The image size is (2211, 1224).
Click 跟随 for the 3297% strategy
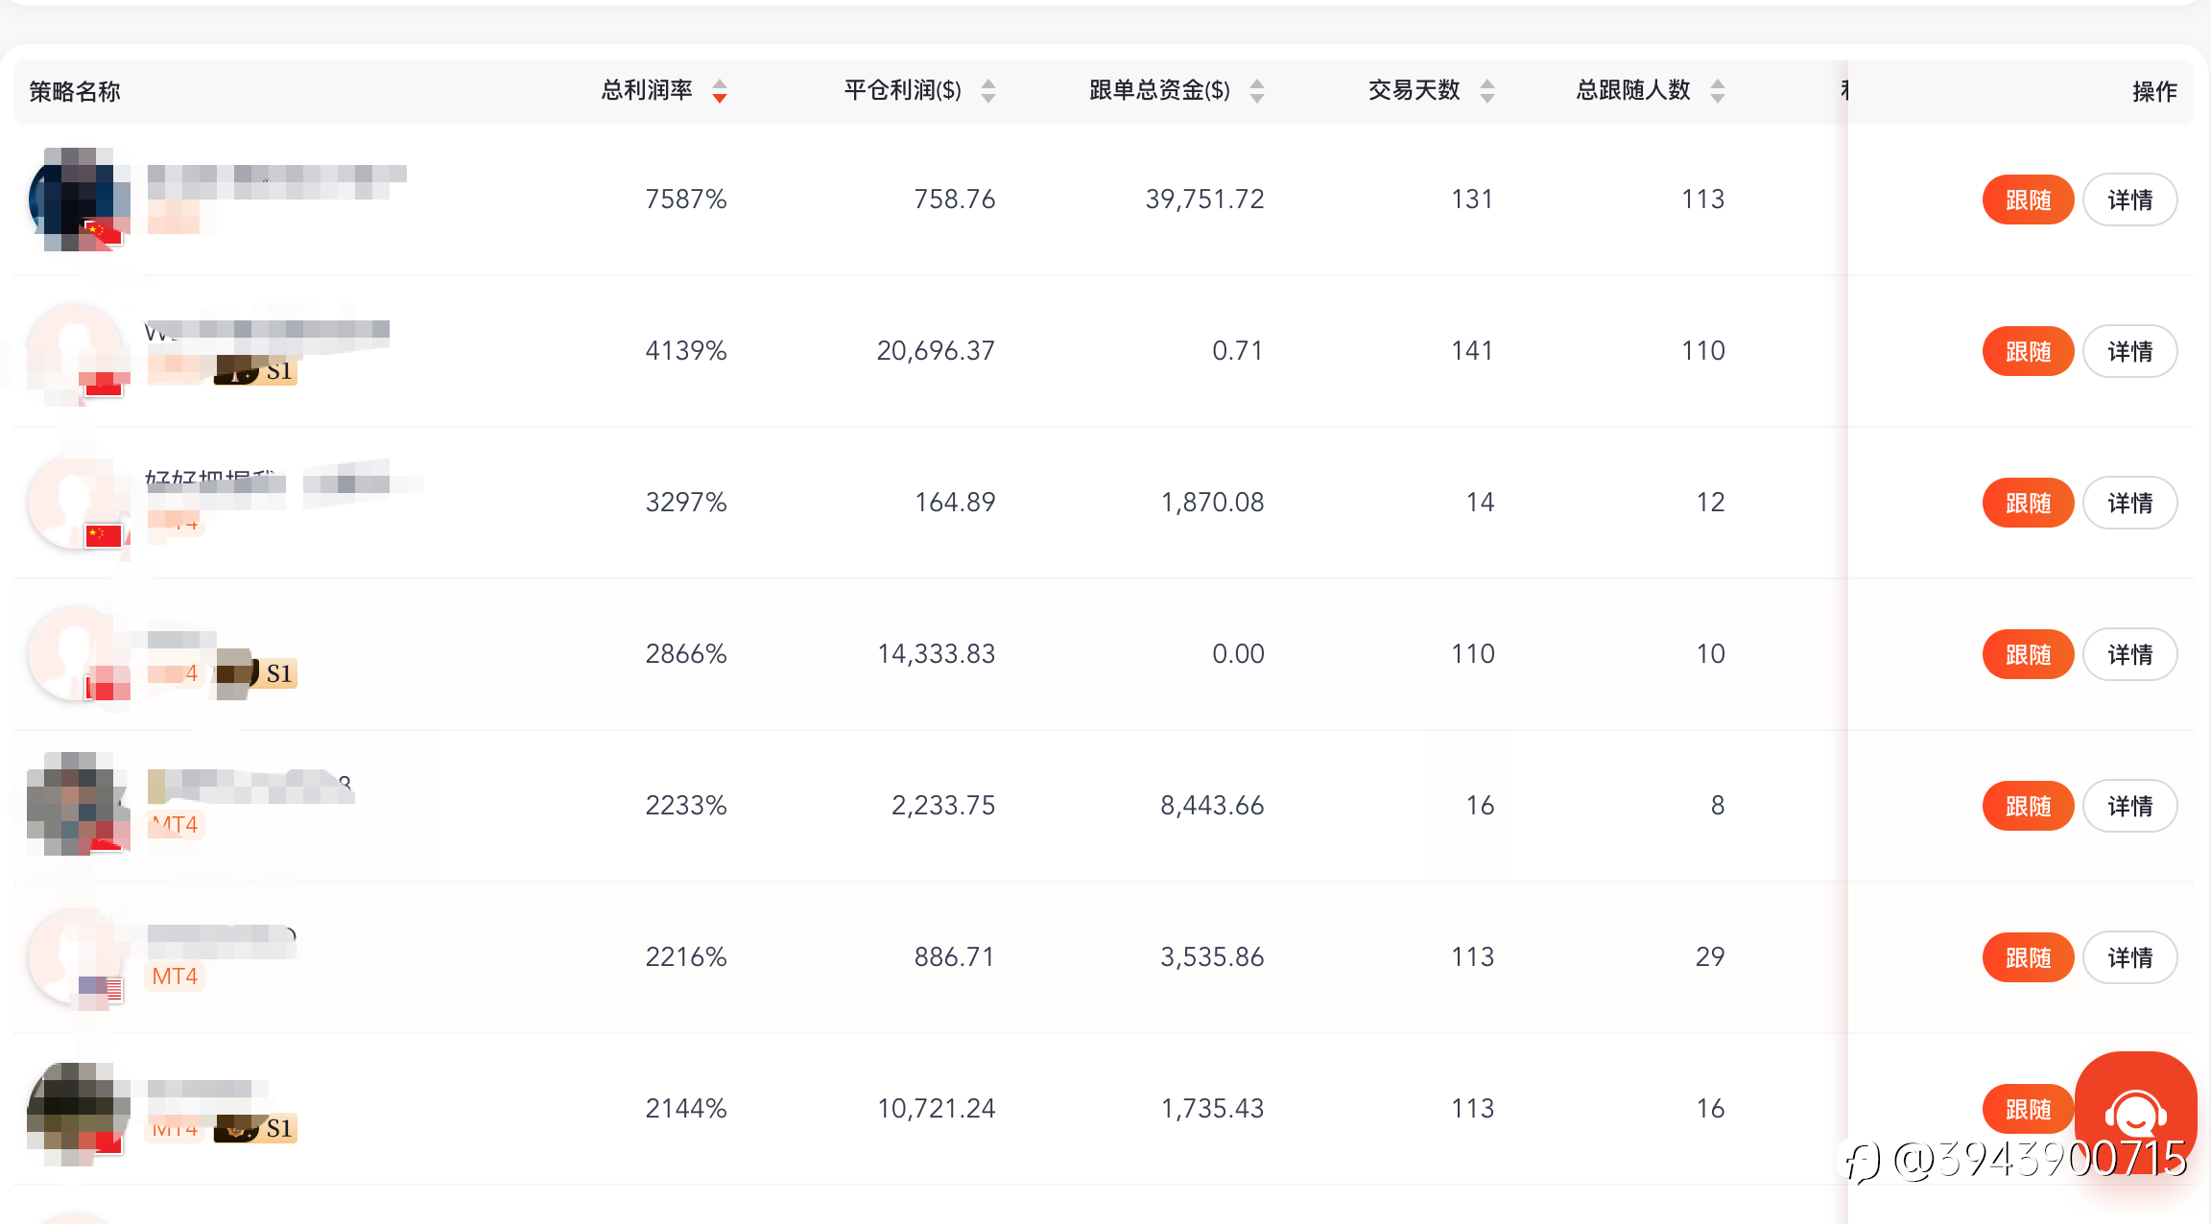tap(2028, 503)
